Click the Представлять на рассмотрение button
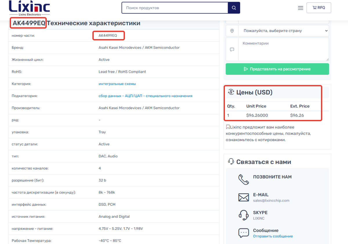This screenshot has height=244, width=348. pos(278,69)
